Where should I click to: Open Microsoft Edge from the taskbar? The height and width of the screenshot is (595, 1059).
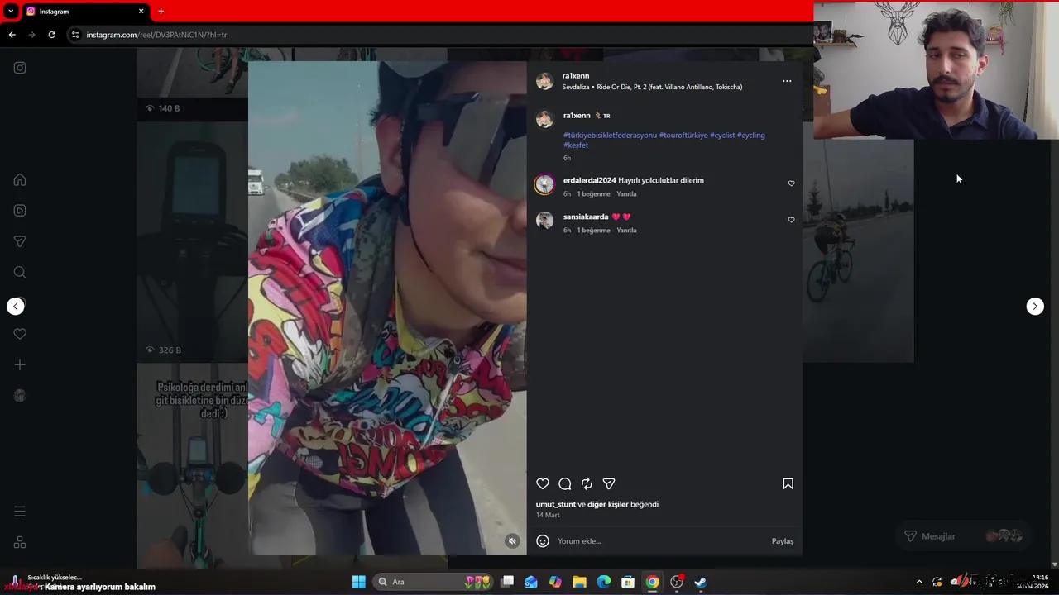point(604,582)
